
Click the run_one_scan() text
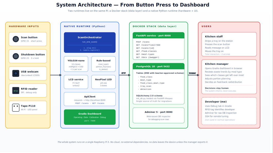(x=90, y=42)
